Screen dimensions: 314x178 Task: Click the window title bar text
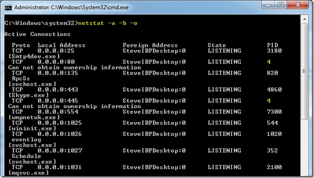(x=72, y=8)
